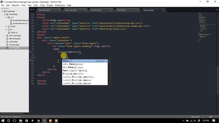Click the dbconfig.php file icon in sidebar
The image size is (219, 123).
pyautogui.click(x=7, y=39)
